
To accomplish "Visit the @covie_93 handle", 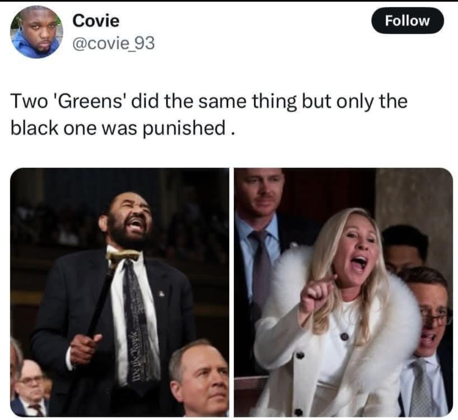I will (114, 44).
